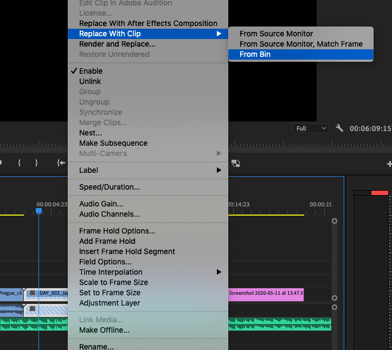Select the pink Screenshot 2020-05-11 clip
Image resolution: width=392 pixels, height=350 pixels.
(x=266, y=293)
